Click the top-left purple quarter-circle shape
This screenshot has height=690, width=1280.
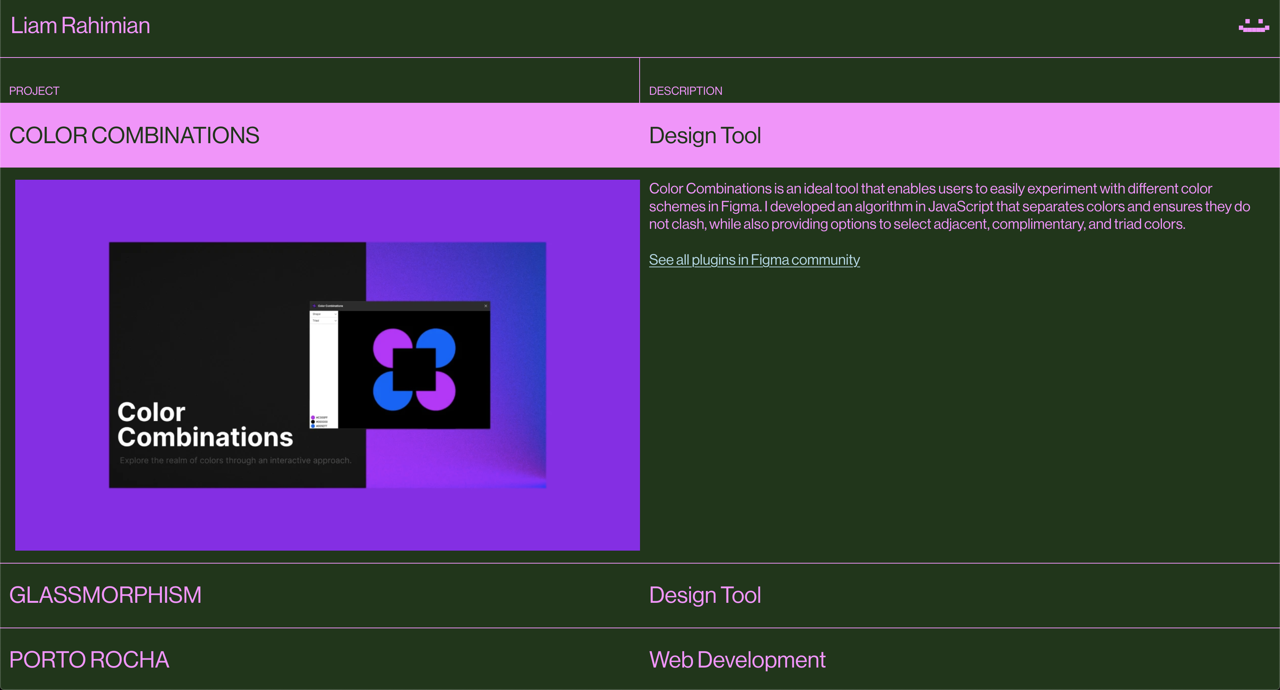click(x=387, y=343)
